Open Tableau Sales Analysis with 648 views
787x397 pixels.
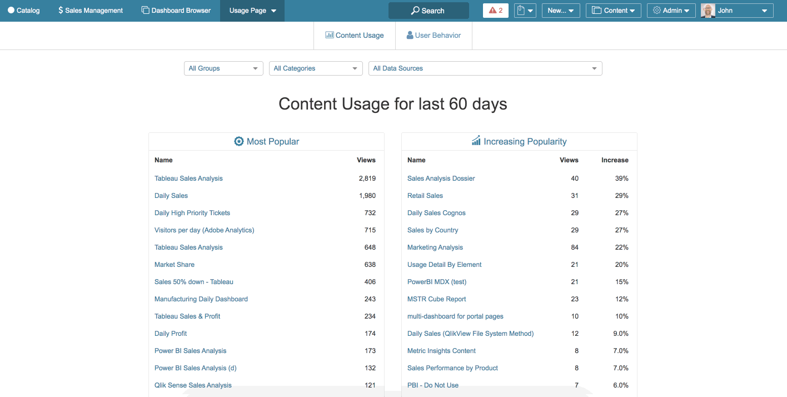tap(188, 247)
